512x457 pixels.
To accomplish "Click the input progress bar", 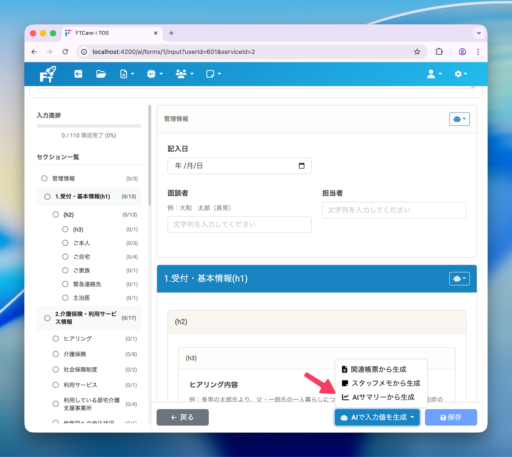I will point(89,126).
